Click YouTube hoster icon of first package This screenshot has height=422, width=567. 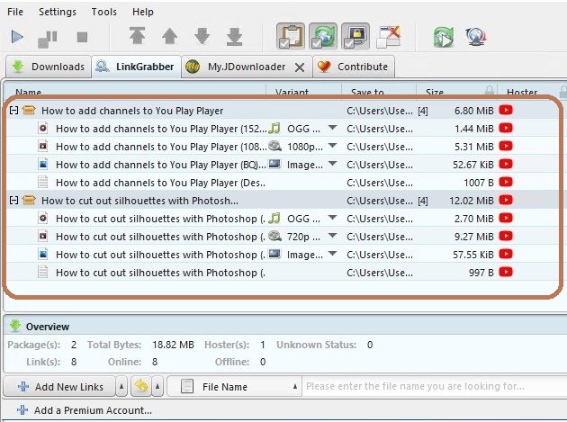[506, 110]
